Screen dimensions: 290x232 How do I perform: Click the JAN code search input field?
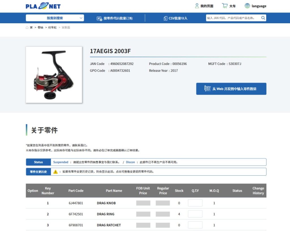pos(229,18)
